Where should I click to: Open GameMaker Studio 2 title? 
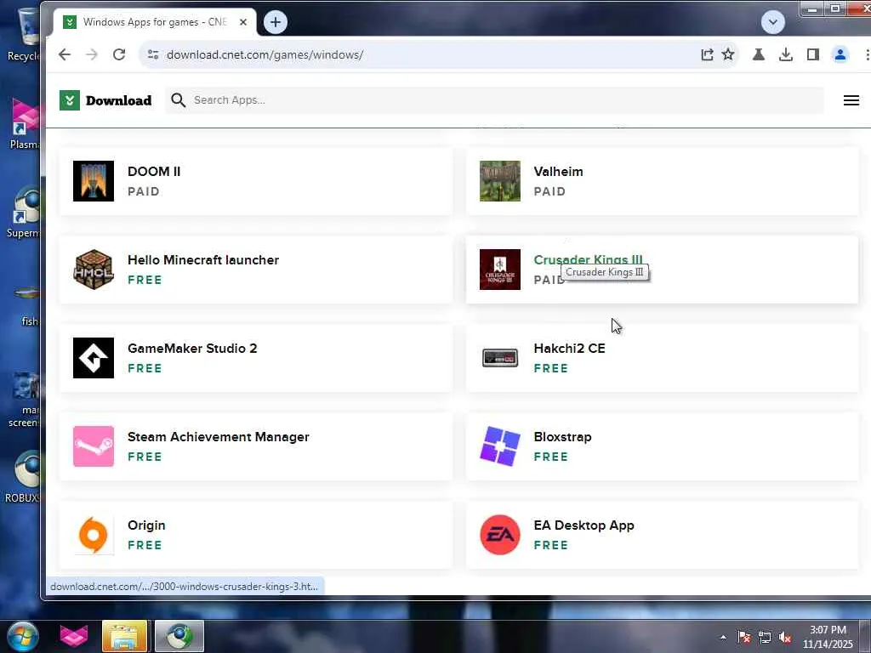click(192, 348)
